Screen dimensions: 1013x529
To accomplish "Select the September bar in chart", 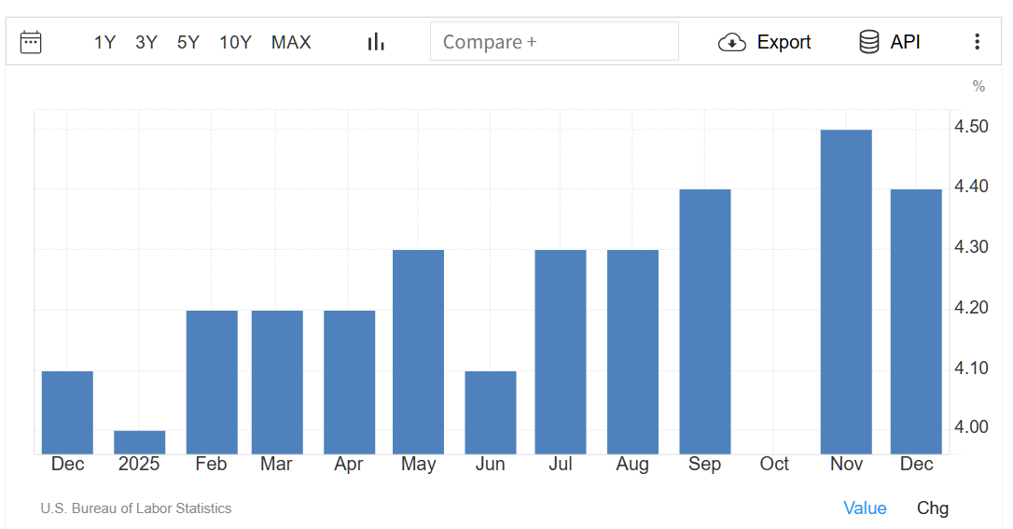I will point(705,321).
